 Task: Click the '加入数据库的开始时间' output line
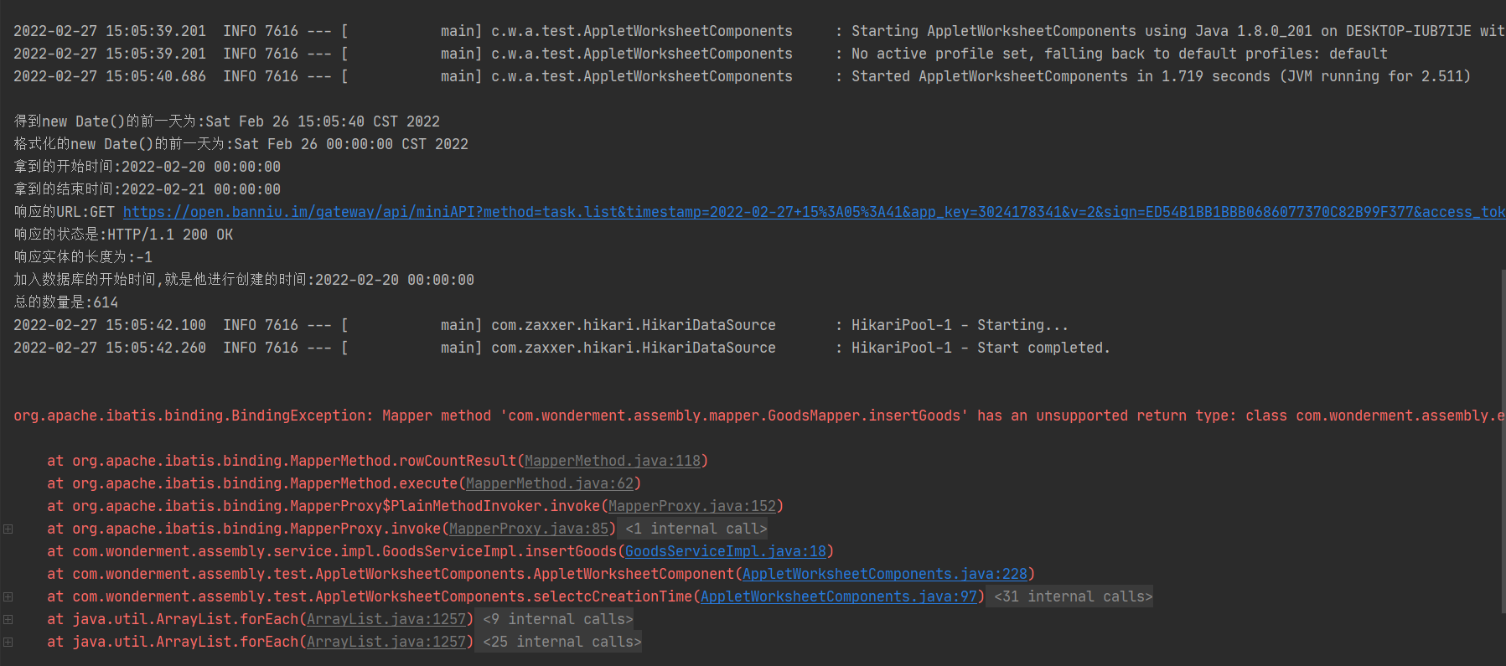tap(244, 280)
